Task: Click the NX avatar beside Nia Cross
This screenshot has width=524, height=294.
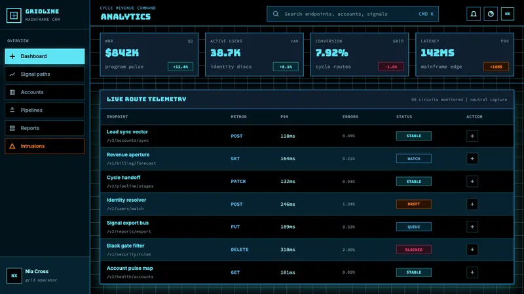Action: (x=14, y=276)
